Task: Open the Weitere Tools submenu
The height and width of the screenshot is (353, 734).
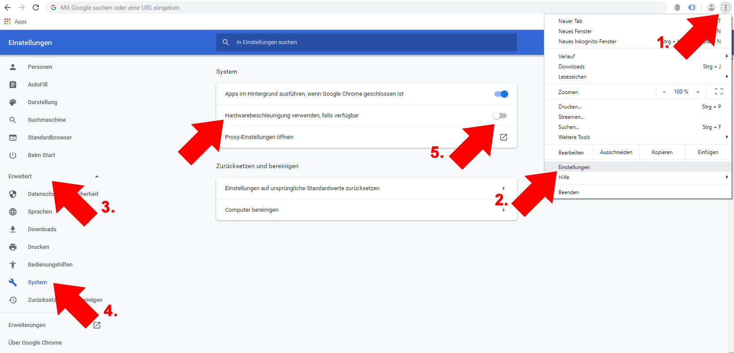Action: (x=638, y=137)
